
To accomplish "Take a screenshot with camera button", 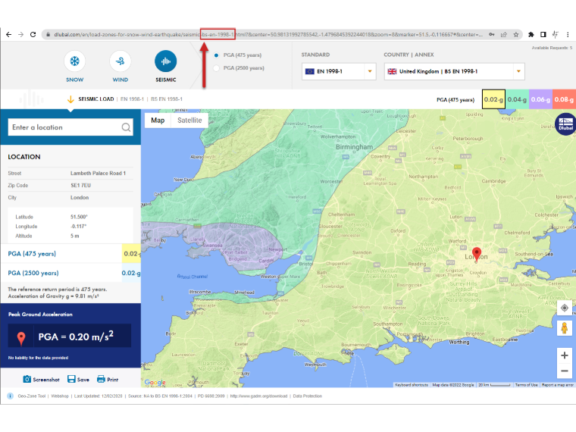I will coord(41,380).
